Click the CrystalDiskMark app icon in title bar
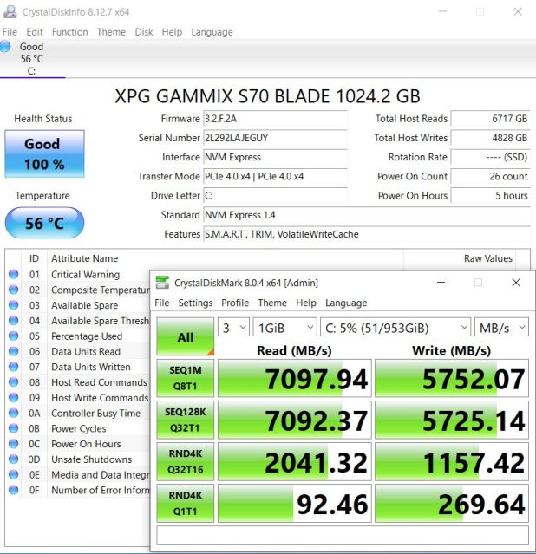Image resolution: width=536 pixels, height=554 pixels. coord(162,283)
